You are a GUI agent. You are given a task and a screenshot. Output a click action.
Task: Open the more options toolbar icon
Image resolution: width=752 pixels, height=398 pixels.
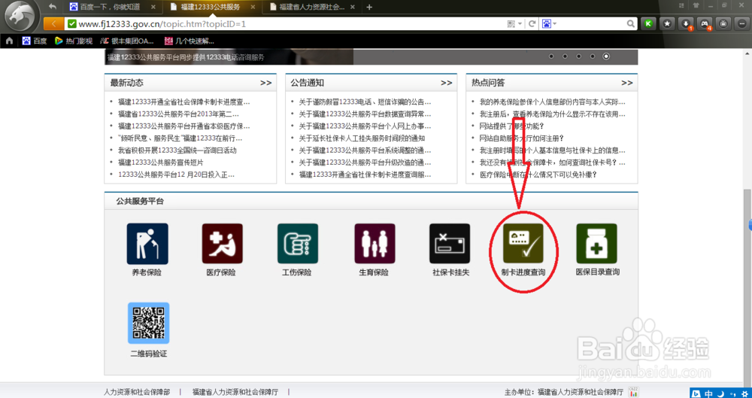pos(742,23)
